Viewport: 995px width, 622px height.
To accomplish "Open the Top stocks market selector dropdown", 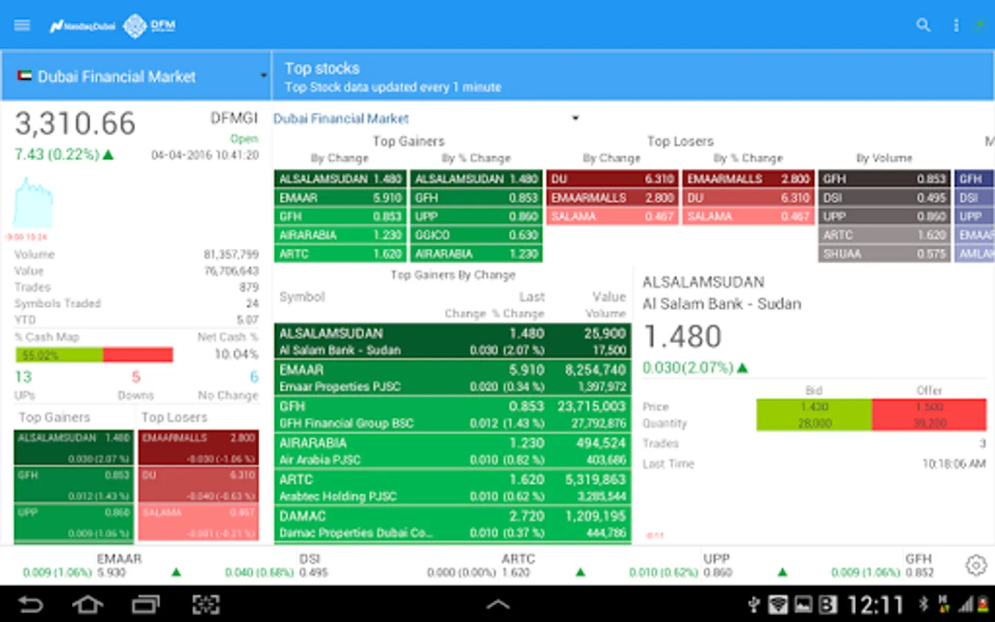I will [x=426, y=118].
